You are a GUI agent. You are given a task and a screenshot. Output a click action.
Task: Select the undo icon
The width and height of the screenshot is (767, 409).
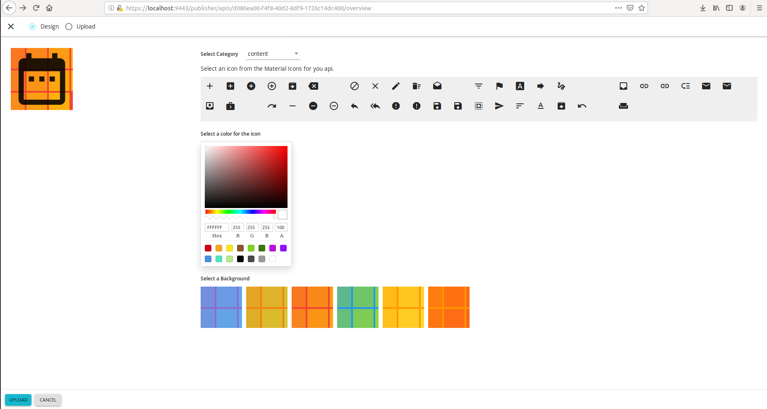click(582, 106)
